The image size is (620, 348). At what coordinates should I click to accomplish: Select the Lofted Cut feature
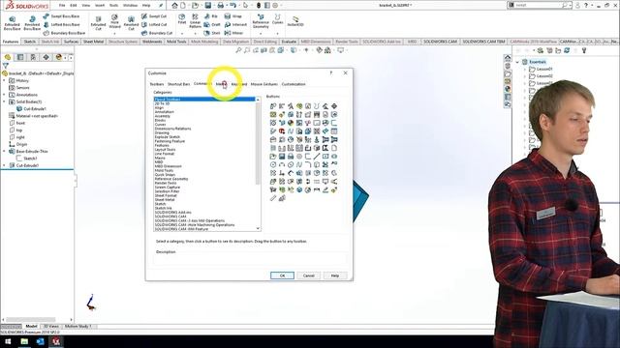coord(155,24)
